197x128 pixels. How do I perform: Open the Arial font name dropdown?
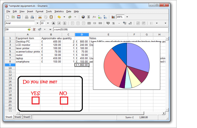click(x=37, y=23)
